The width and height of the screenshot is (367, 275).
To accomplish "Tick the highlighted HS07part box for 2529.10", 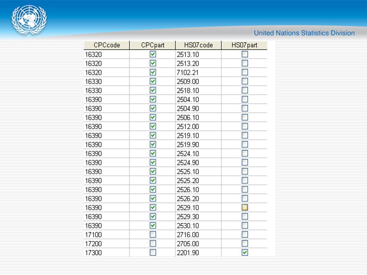I will click(x=245, y=207).
